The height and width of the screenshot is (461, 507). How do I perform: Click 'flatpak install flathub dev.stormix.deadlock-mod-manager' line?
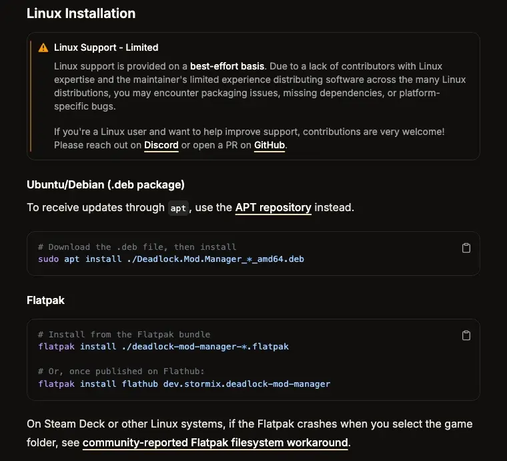[x=184, y=384]
